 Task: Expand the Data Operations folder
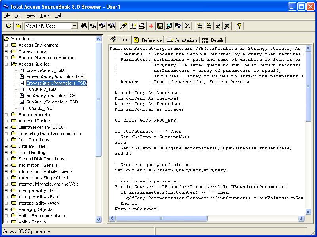(x=6, y=140)
